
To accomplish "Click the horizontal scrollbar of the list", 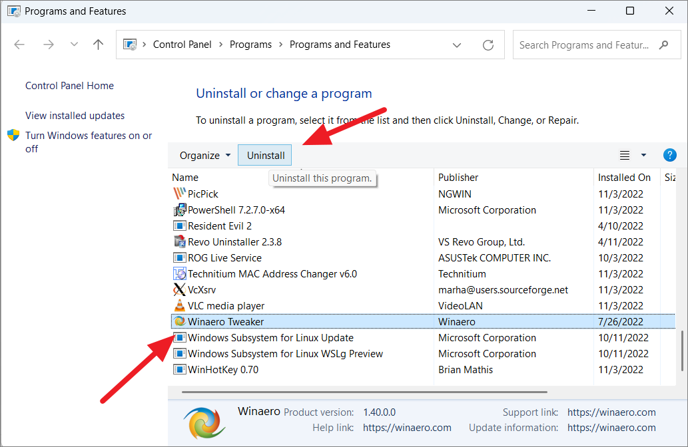I will (364, 392).
